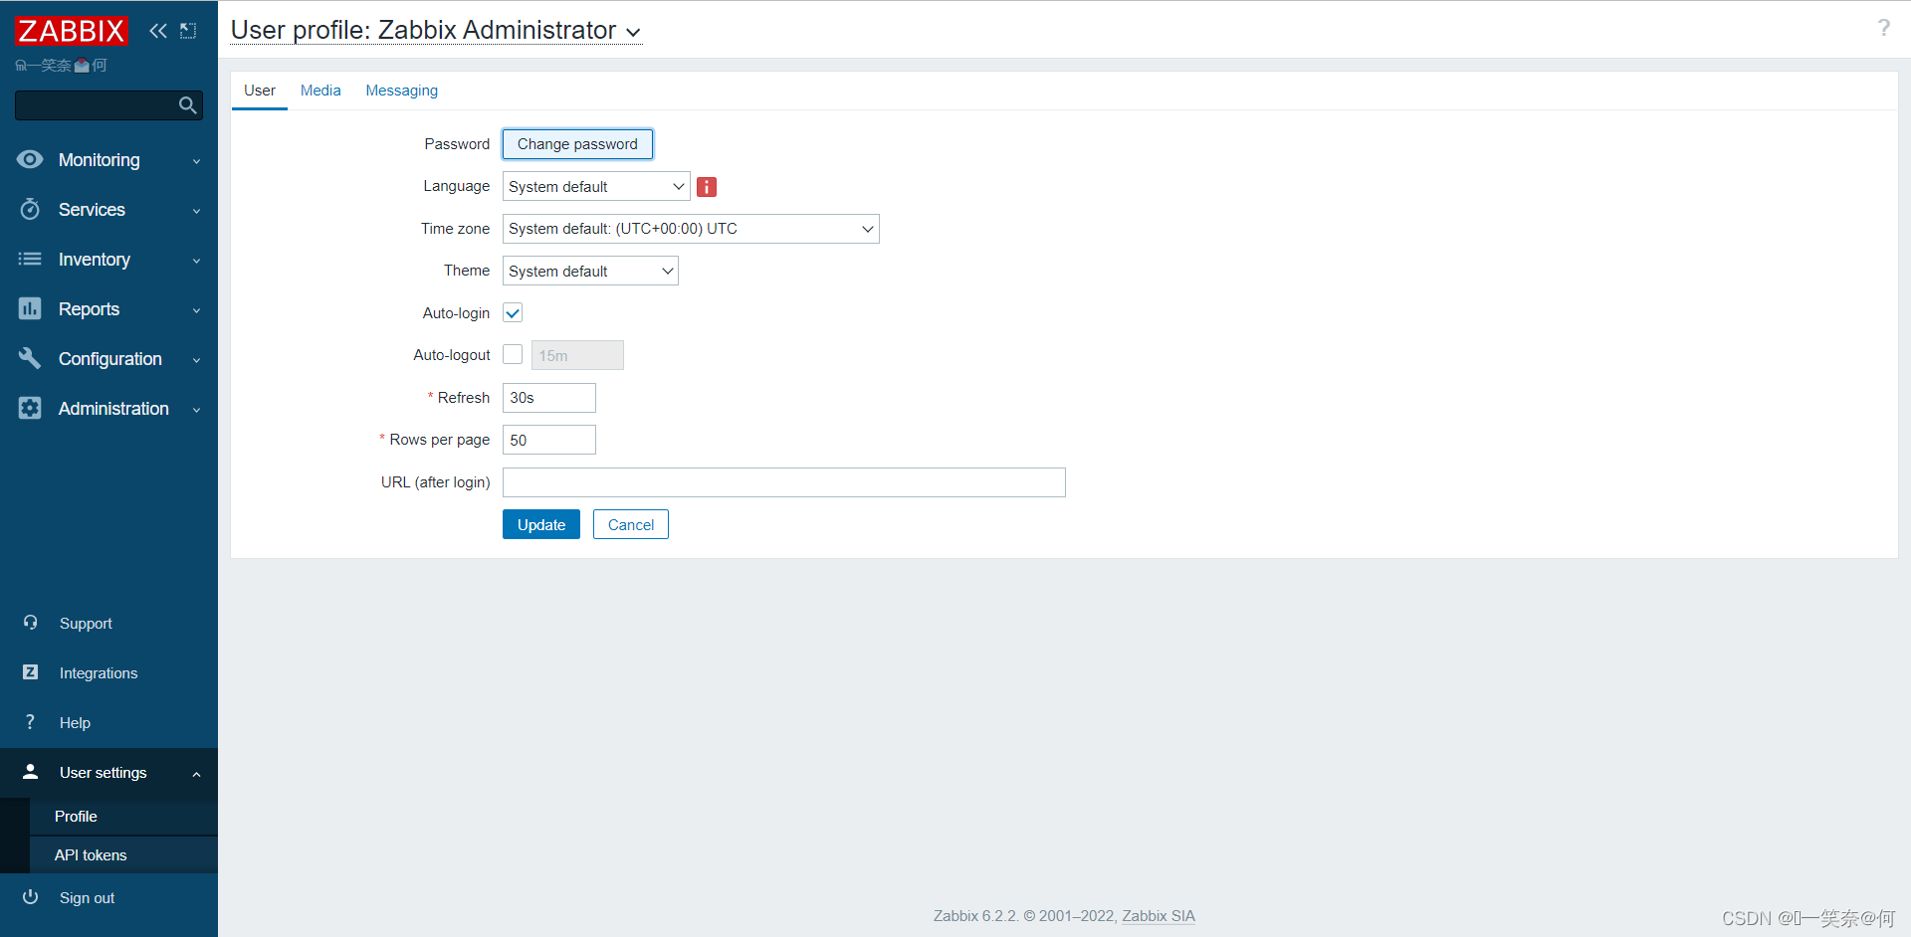Click the User settings person icon
Image resolution: width=1911 pixels, height=937 pixels.
point(30,772)
